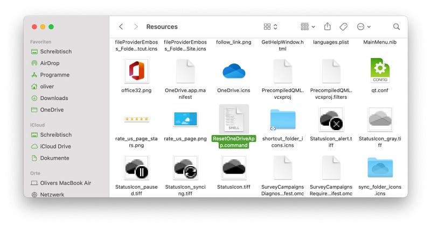The width and height of the screenshot is (431, 228).
Task: Select shortcut_folder_icons.icns folder icon
Action: point(282,119)
